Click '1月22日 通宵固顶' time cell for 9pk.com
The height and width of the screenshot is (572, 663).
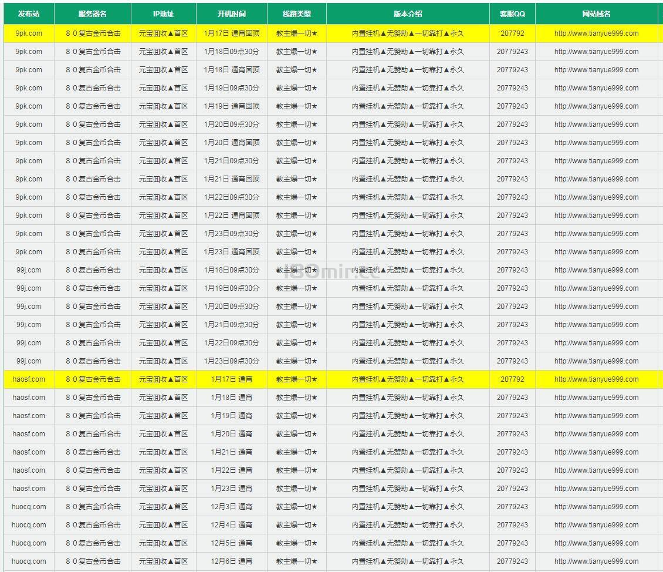[232, 216]
